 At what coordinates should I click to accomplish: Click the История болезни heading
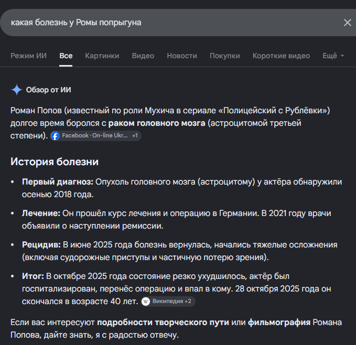pyautogui.click(x=55, y=162)
